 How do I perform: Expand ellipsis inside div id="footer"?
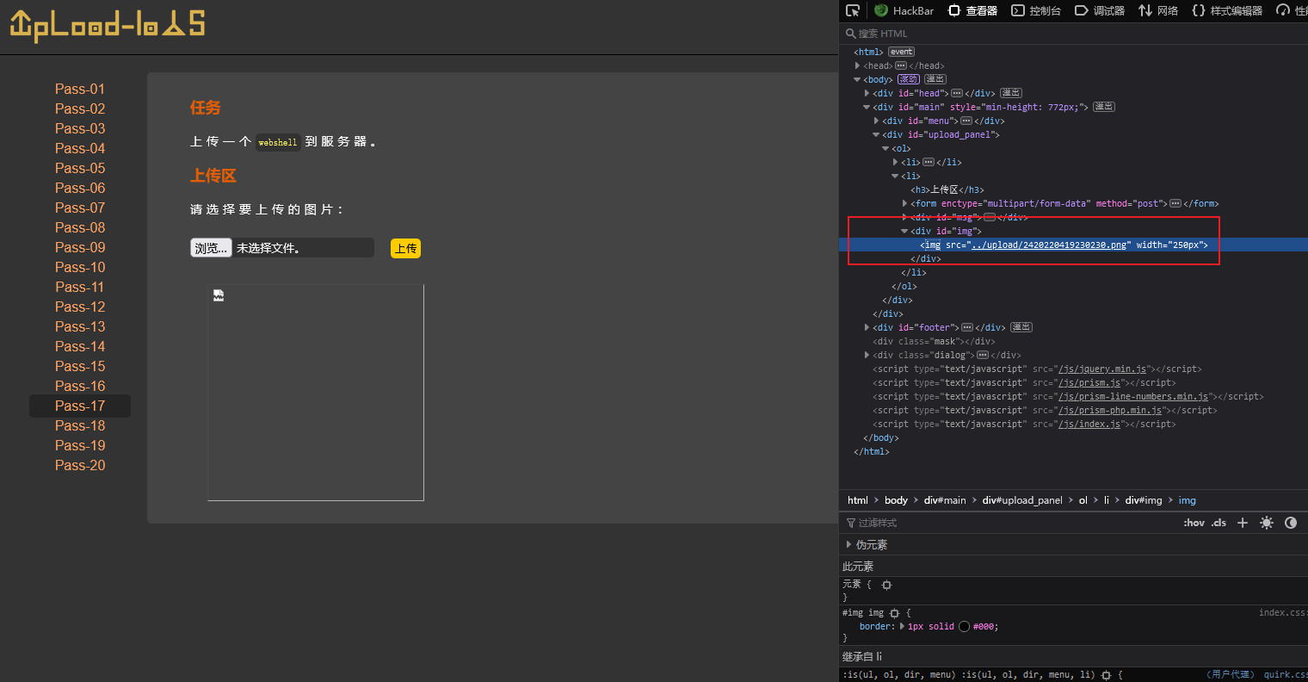pyautogui.click(x=967, y=327)
